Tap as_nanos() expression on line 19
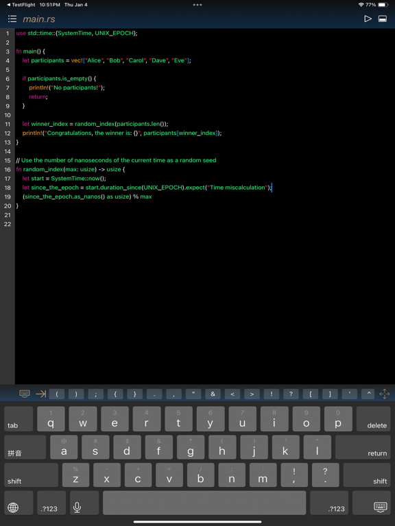 click(89, 197)
